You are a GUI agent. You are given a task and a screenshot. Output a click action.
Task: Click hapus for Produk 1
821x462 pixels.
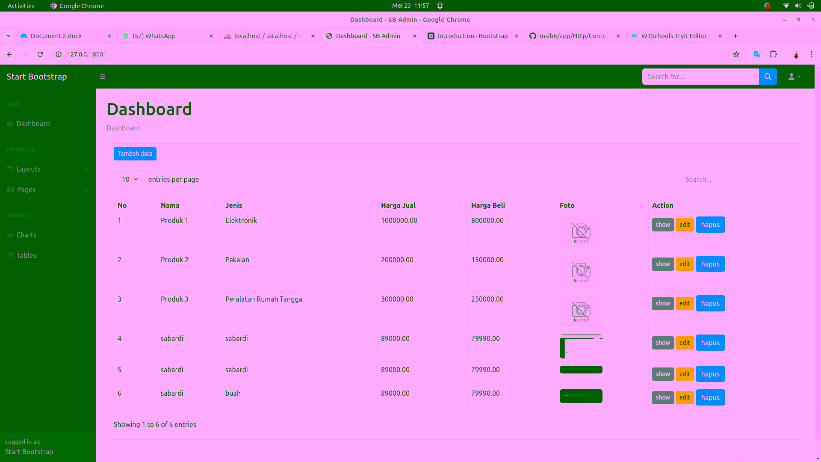pos(710,225)
